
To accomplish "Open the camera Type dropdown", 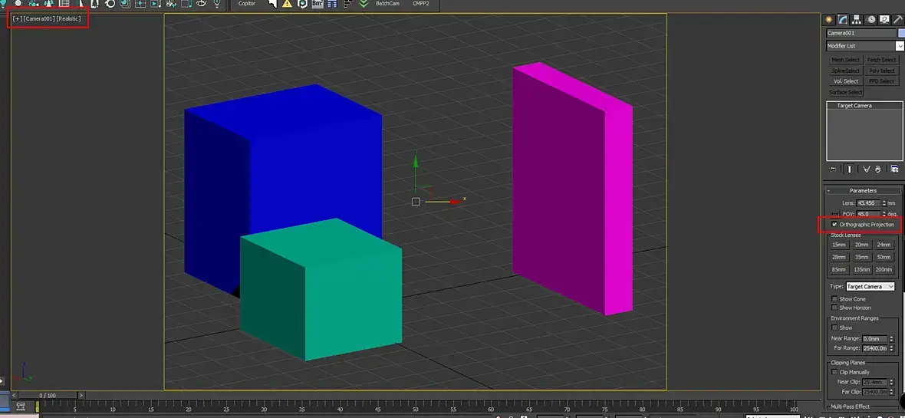I will pos(870,287).
